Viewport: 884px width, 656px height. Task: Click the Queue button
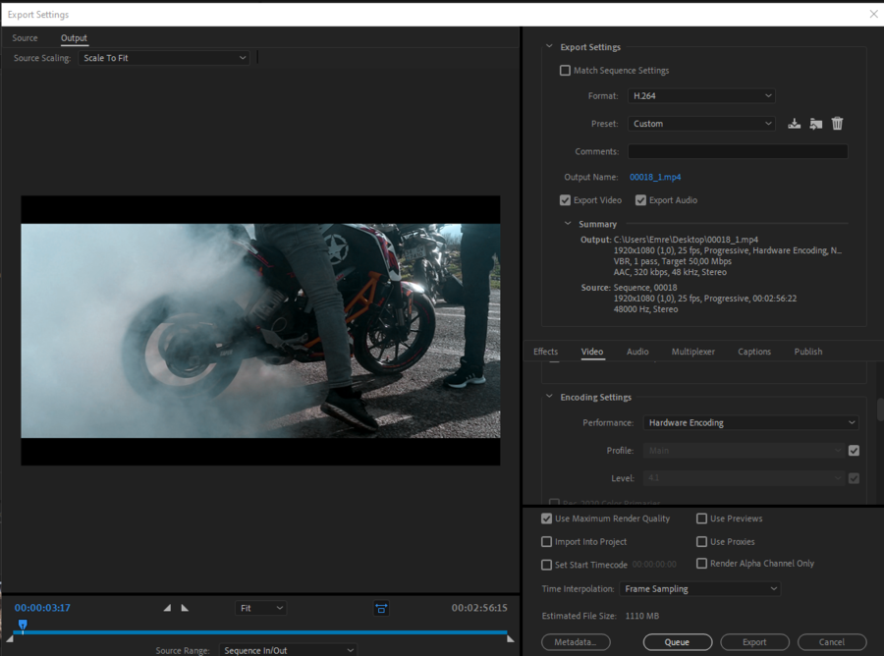tap(677, 642)
